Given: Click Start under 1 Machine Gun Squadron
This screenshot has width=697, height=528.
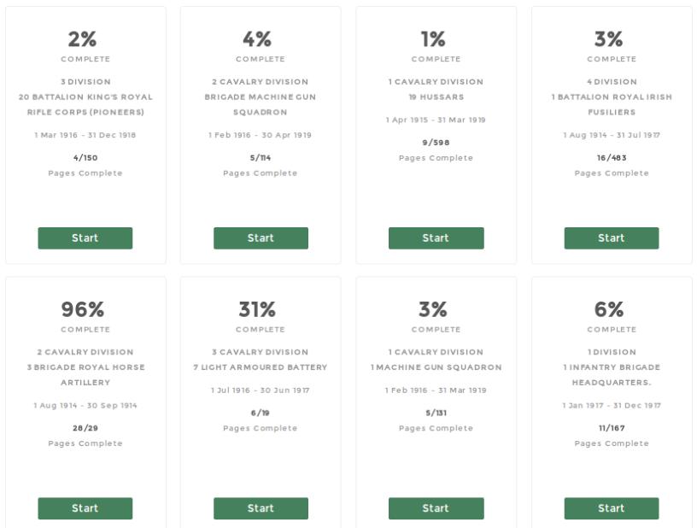Looking at the screenshot, I should tap(436, 508).
